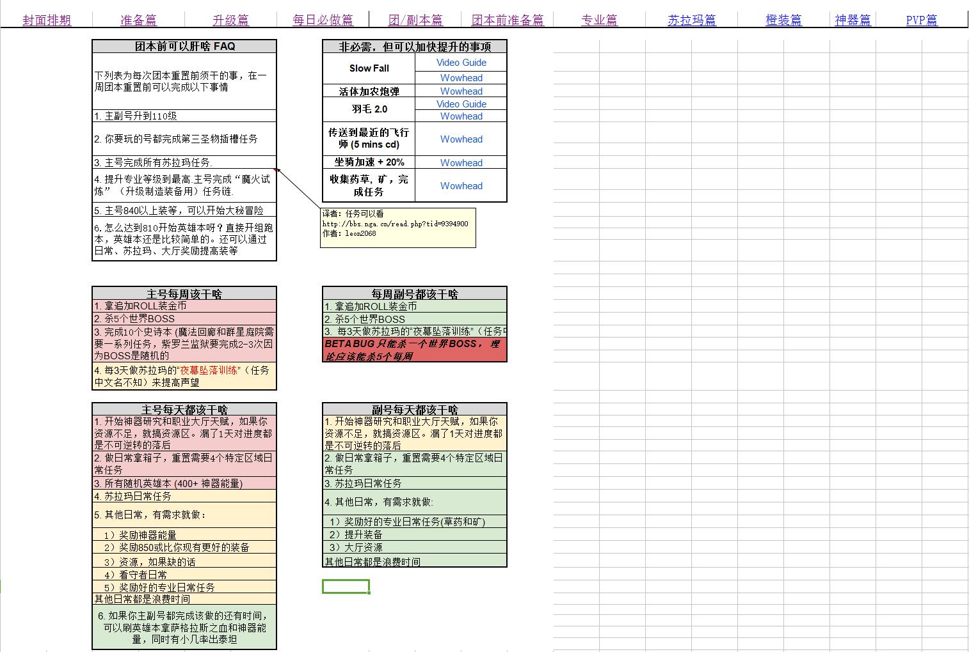Open the PVP篇 link

[x=920, y=20]
